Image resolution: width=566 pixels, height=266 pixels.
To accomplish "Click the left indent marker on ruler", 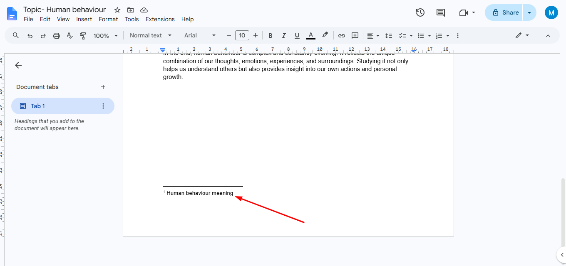I will (163, 51).
